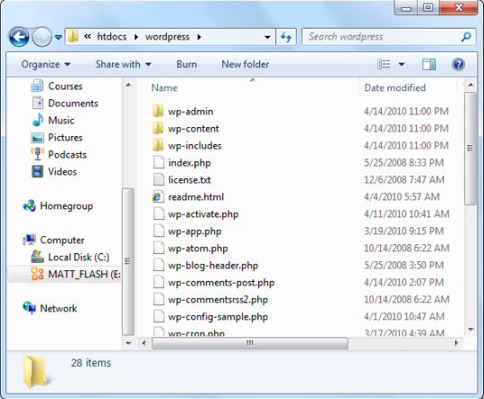This screenshot has height=399, width=484.
Task: Click navigation pane scroll down arrow
Action: tap(128, 343)
